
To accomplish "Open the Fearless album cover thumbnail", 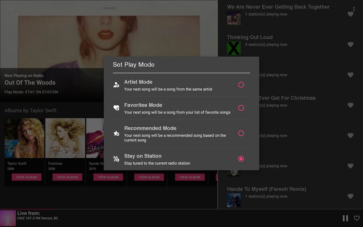I will 65,138.
